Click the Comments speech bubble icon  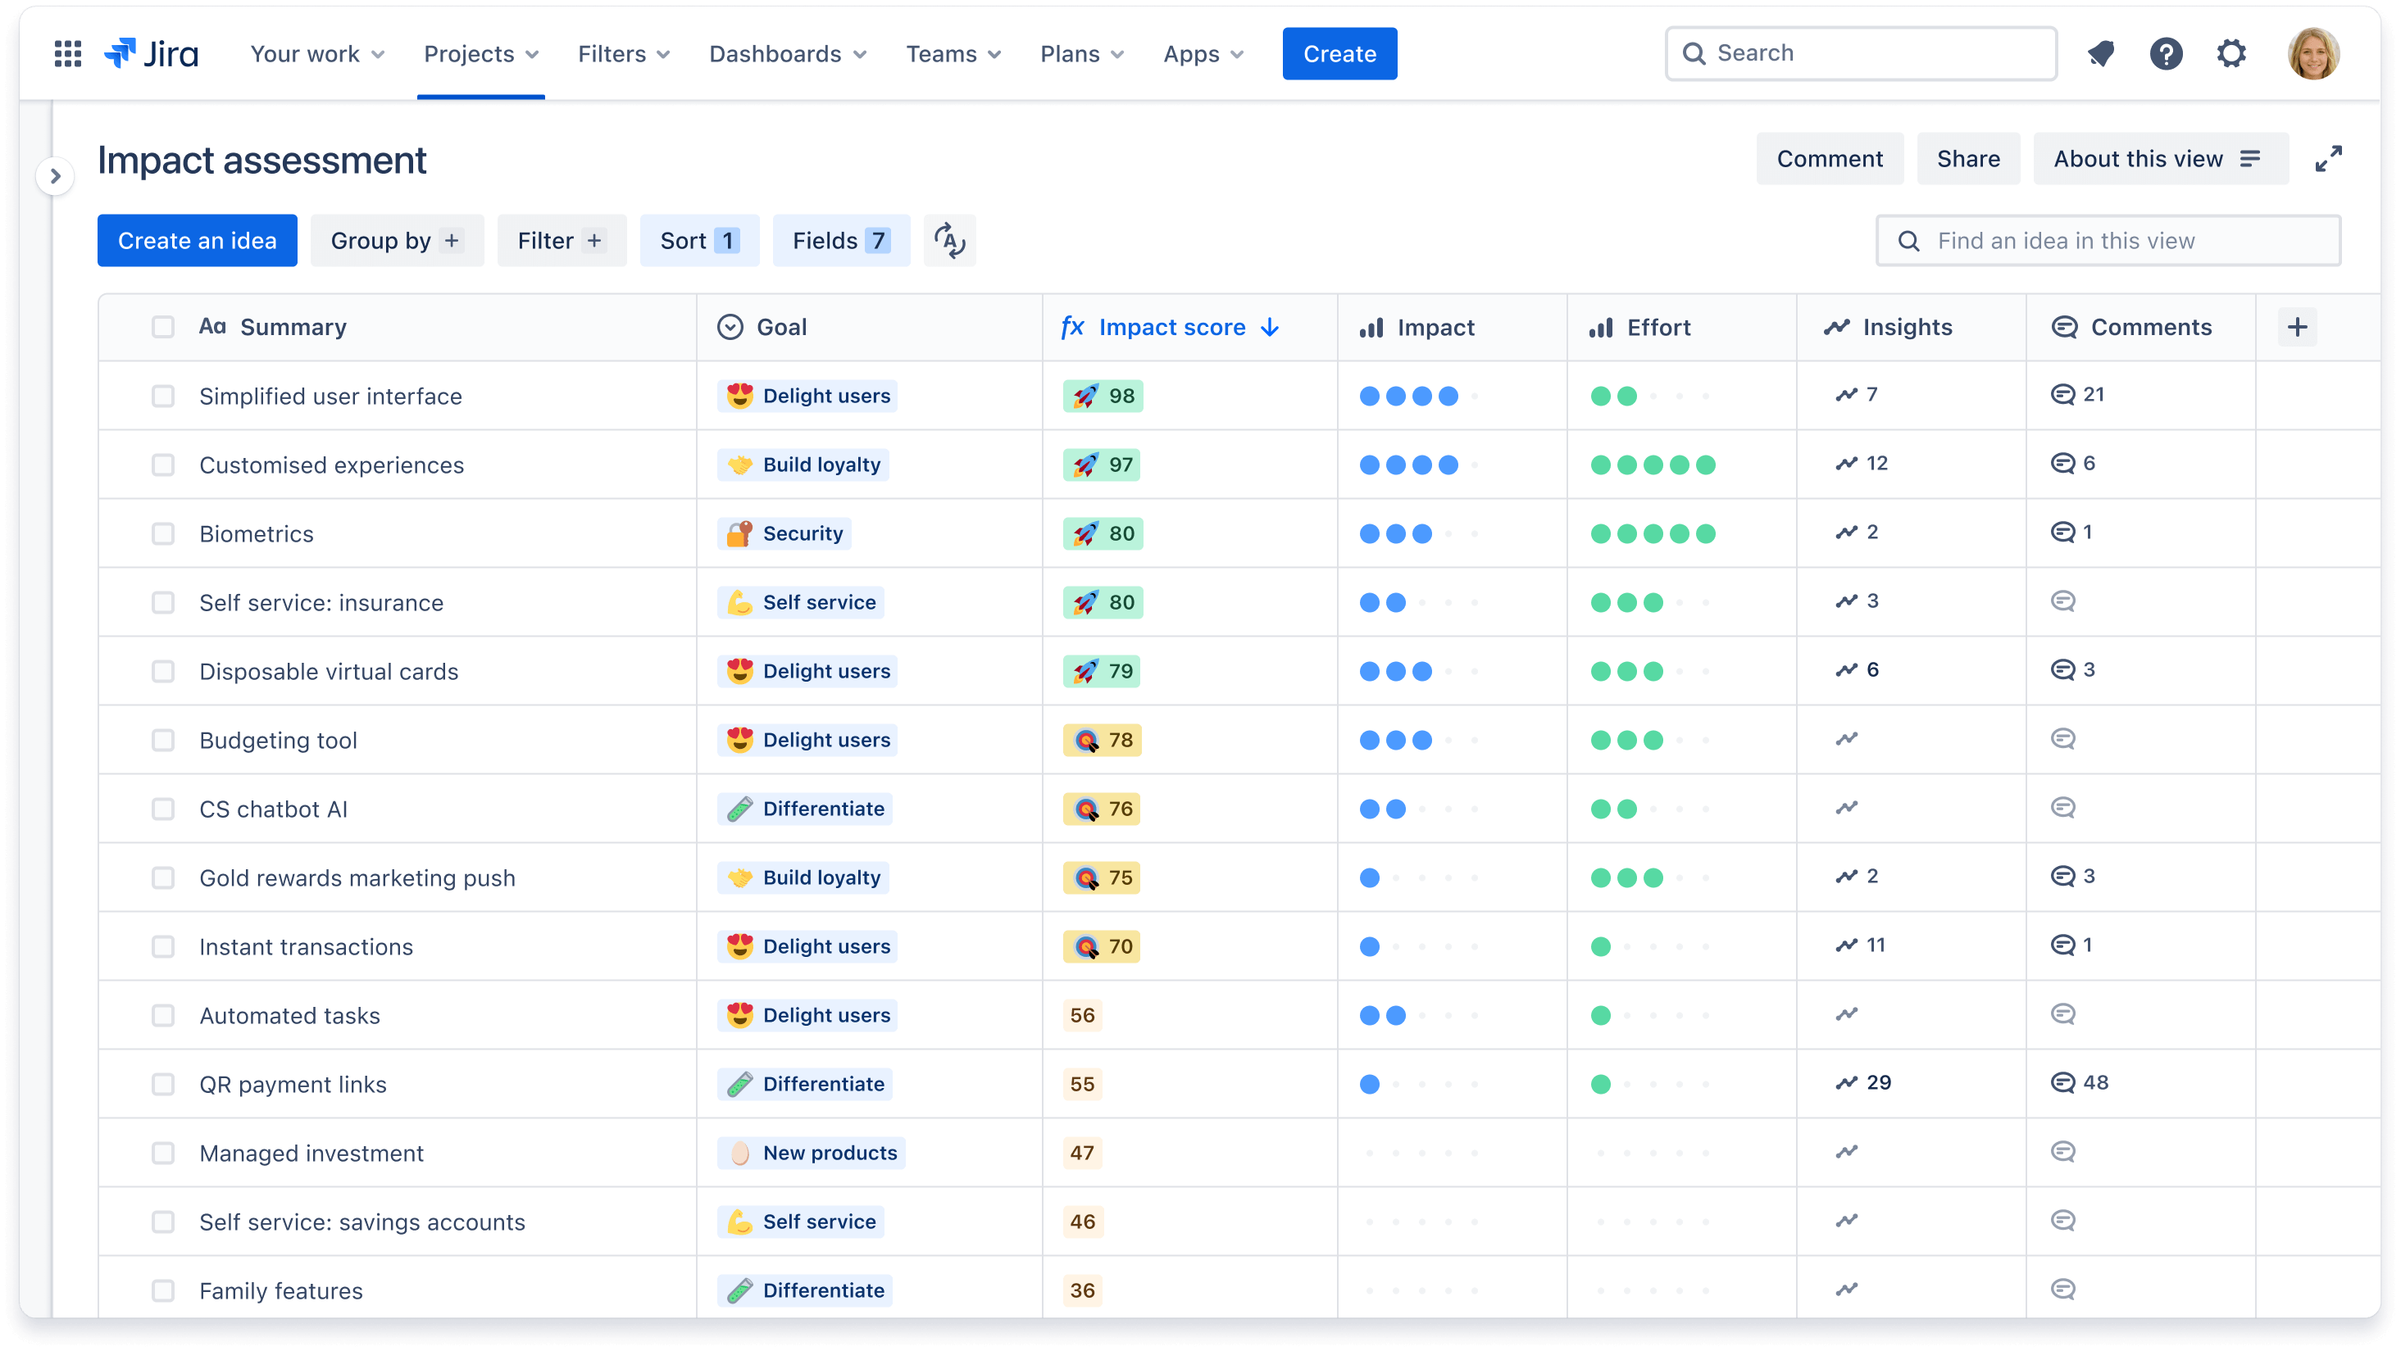click(2063, 326)
